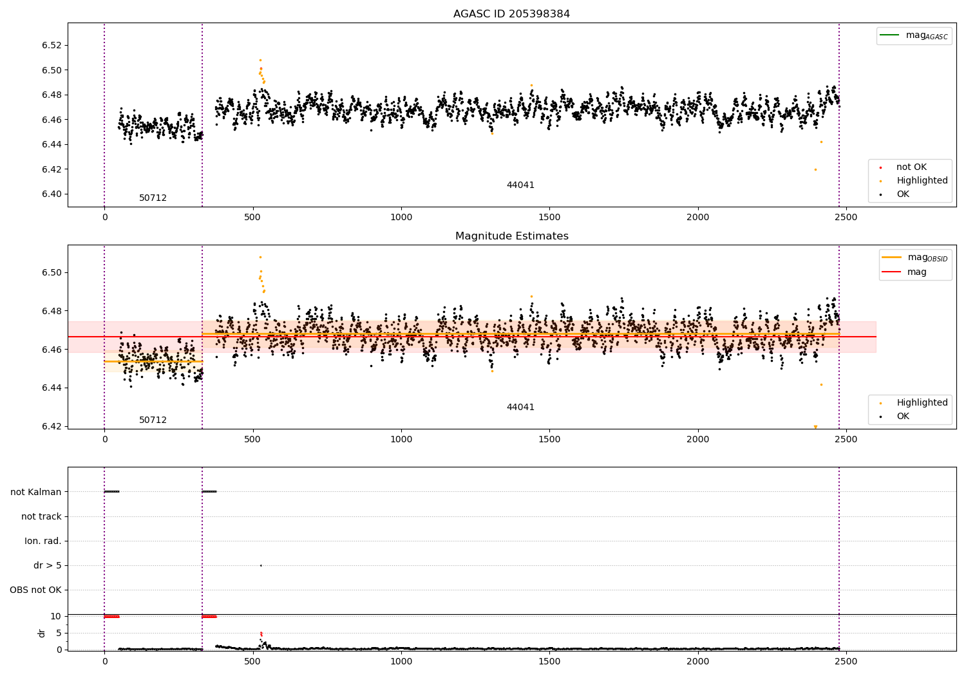Screen dimensions: 966x676
Task: Click the 6.50 y-tick in the middle plot
Action: point(52,273)
